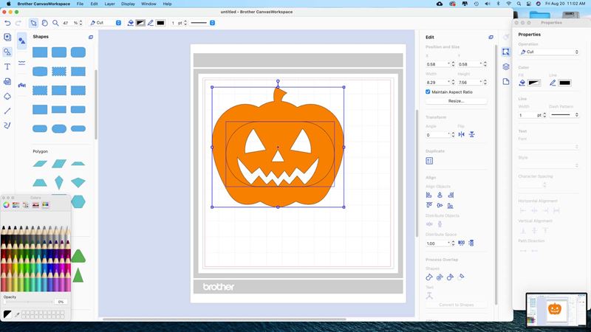Click the Opacity slider in Colors panel
The image size is (591, 332).
pos(28,302)
